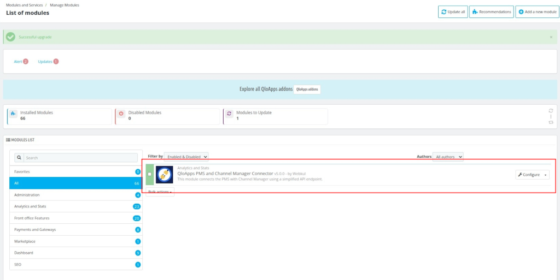The image size is (560, 280).
Task: Select the Payments and Gateways category
Action: [x=75, y=230]
